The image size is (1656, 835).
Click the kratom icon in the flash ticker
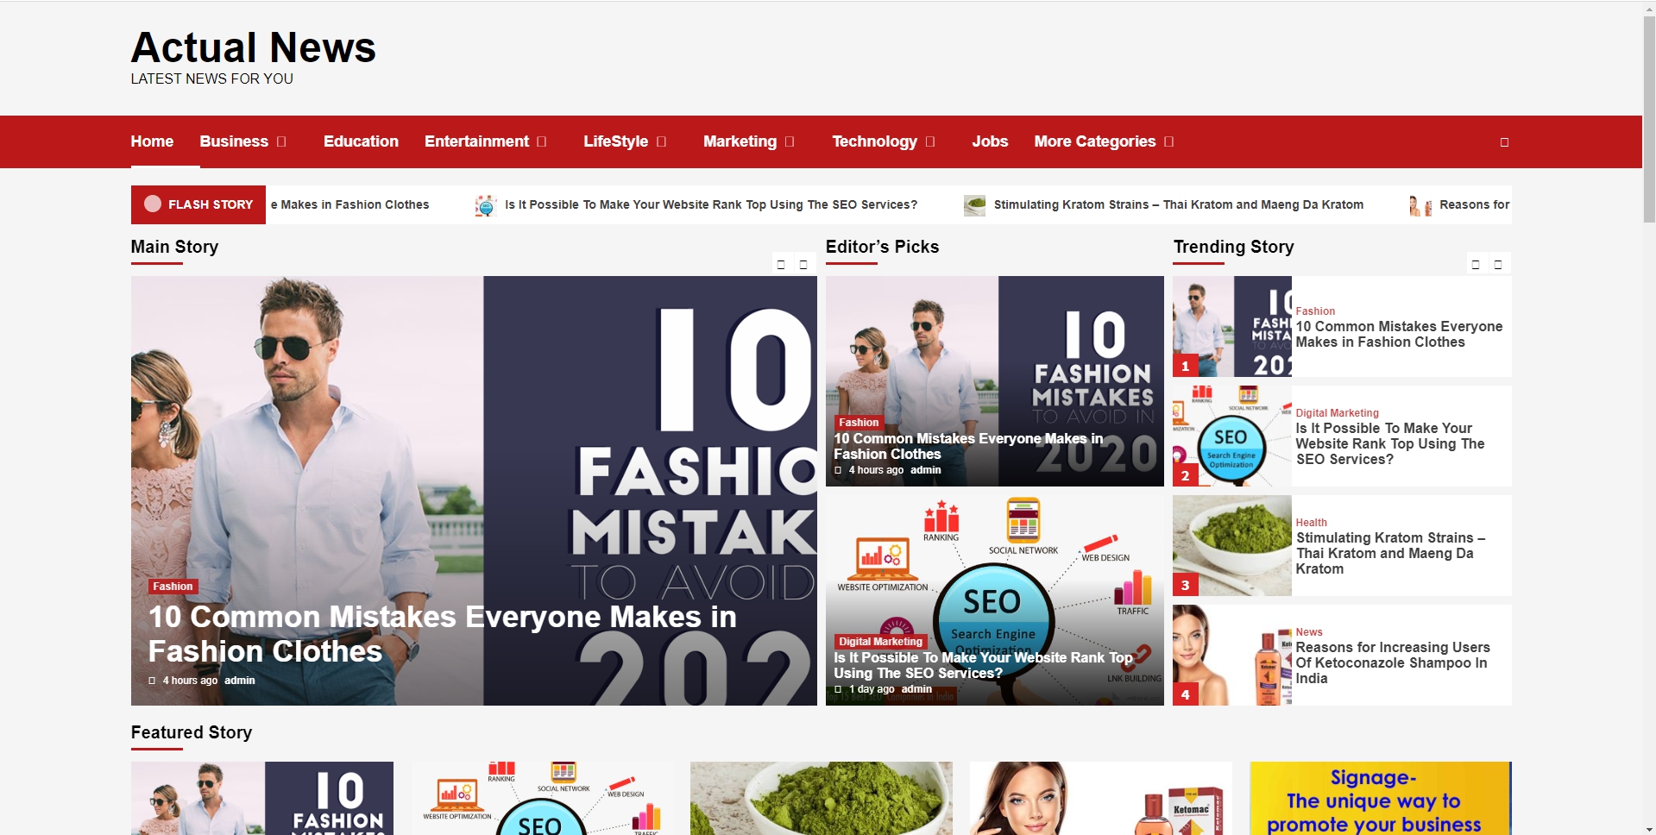(x=974, y=205)
